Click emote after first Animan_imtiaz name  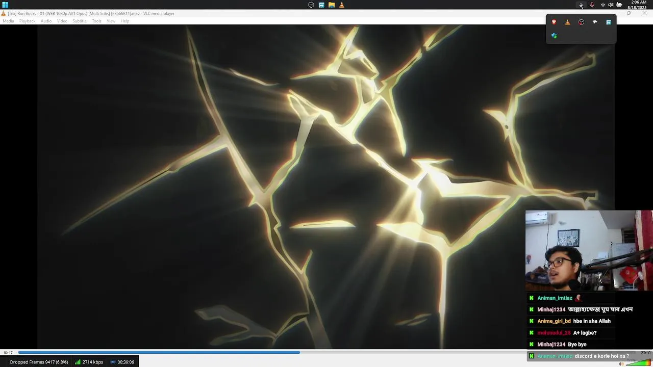(x=578, y=298)
